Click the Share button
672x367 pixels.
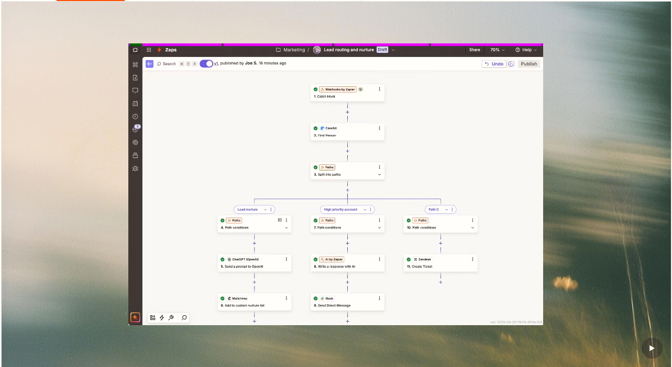pos(475,50)
